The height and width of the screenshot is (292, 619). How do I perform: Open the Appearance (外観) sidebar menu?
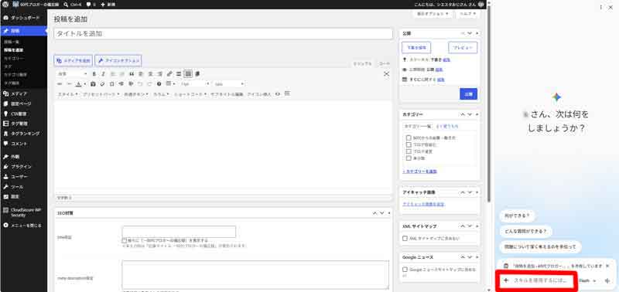(x=24, y=157)
